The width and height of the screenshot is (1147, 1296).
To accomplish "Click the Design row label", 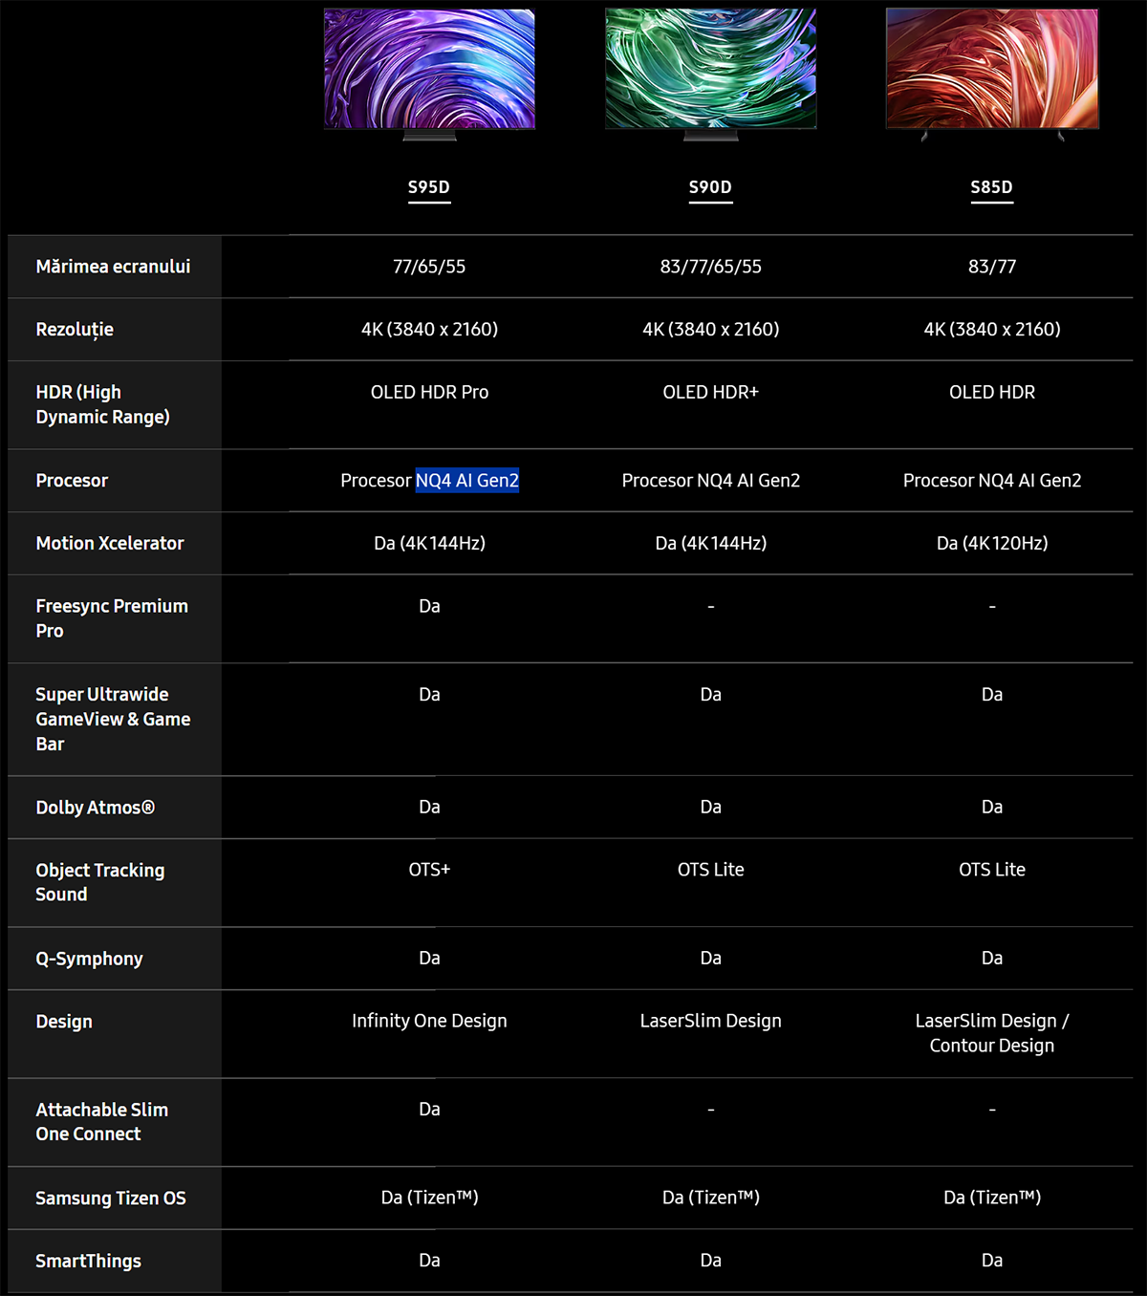I will click(64, 1022).
